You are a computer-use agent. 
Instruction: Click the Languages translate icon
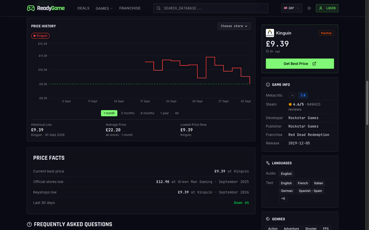click(x=268, y=163)
